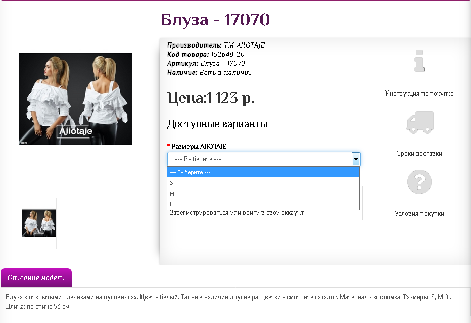
Task: Click the Наличие: Есть в наличии line
Action: [209, 72]
